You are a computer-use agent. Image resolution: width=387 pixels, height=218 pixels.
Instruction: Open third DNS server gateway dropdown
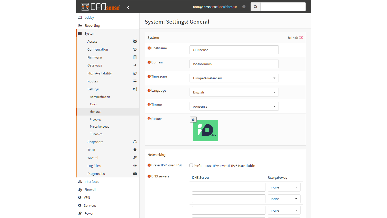coord(284,210)
